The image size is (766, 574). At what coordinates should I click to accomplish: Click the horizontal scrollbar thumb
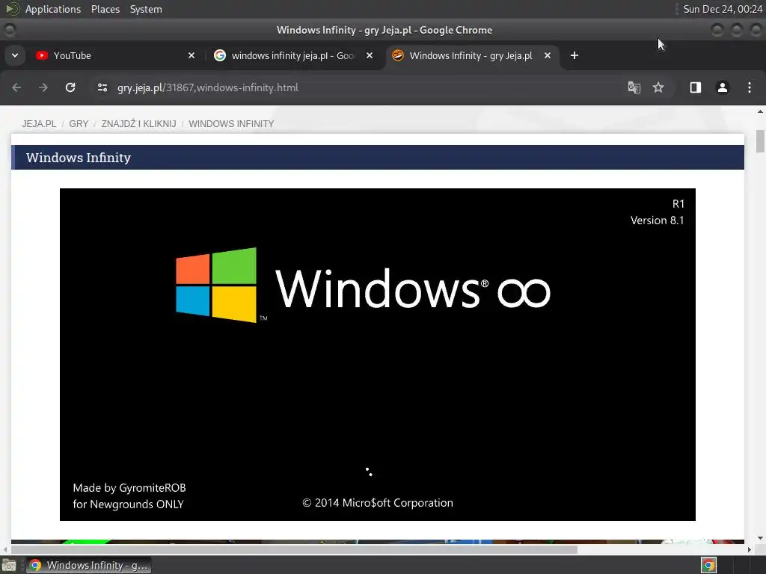[x=294, y=549]
